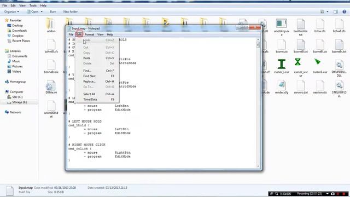This screenshot has height=197, width=350.
Task: Click the '# RIGHT MOUSE CLICK' comment line
Action: (87, 144)
